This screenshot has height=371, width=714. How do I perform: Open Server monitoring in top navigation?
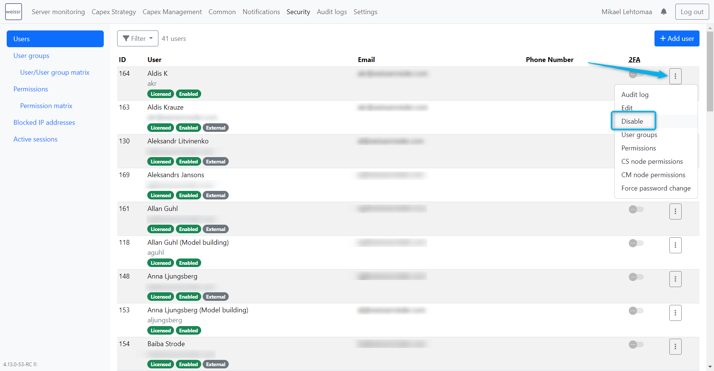58,12
